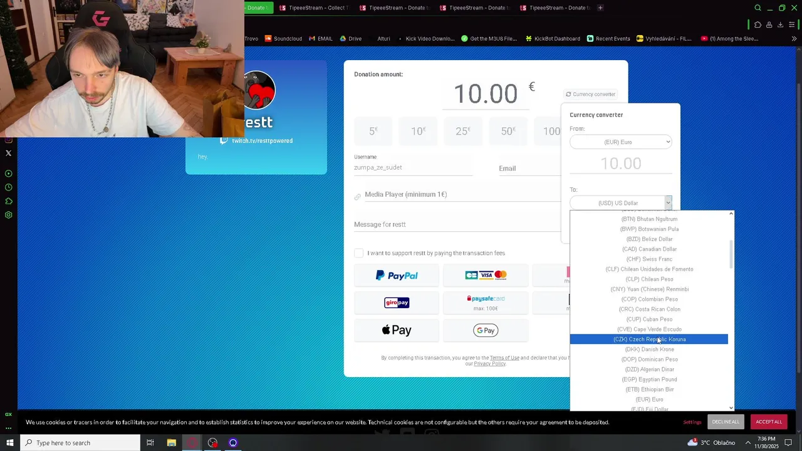
Task: Open the sidebar three-dots menu
Action: (8, 428)
